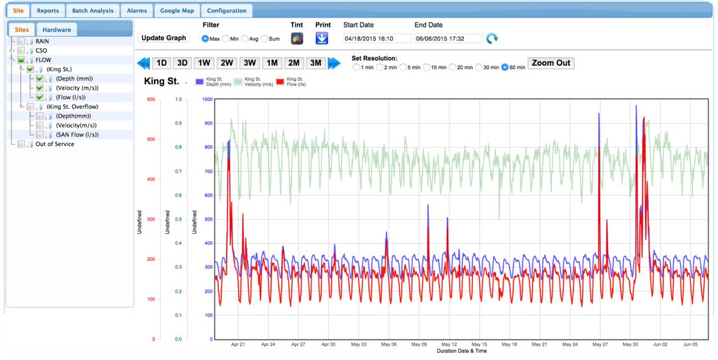
Task: Step forward with the right blue arrow
Action: 334,63
